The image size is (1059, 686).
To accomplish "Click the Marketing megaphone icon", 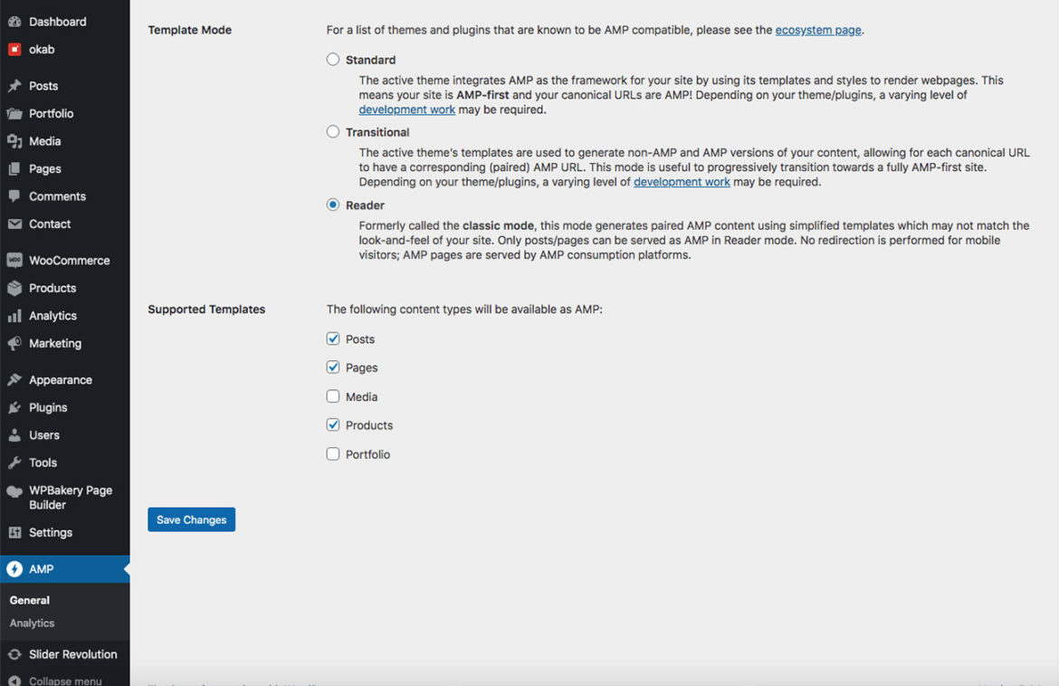I will 14,344.
